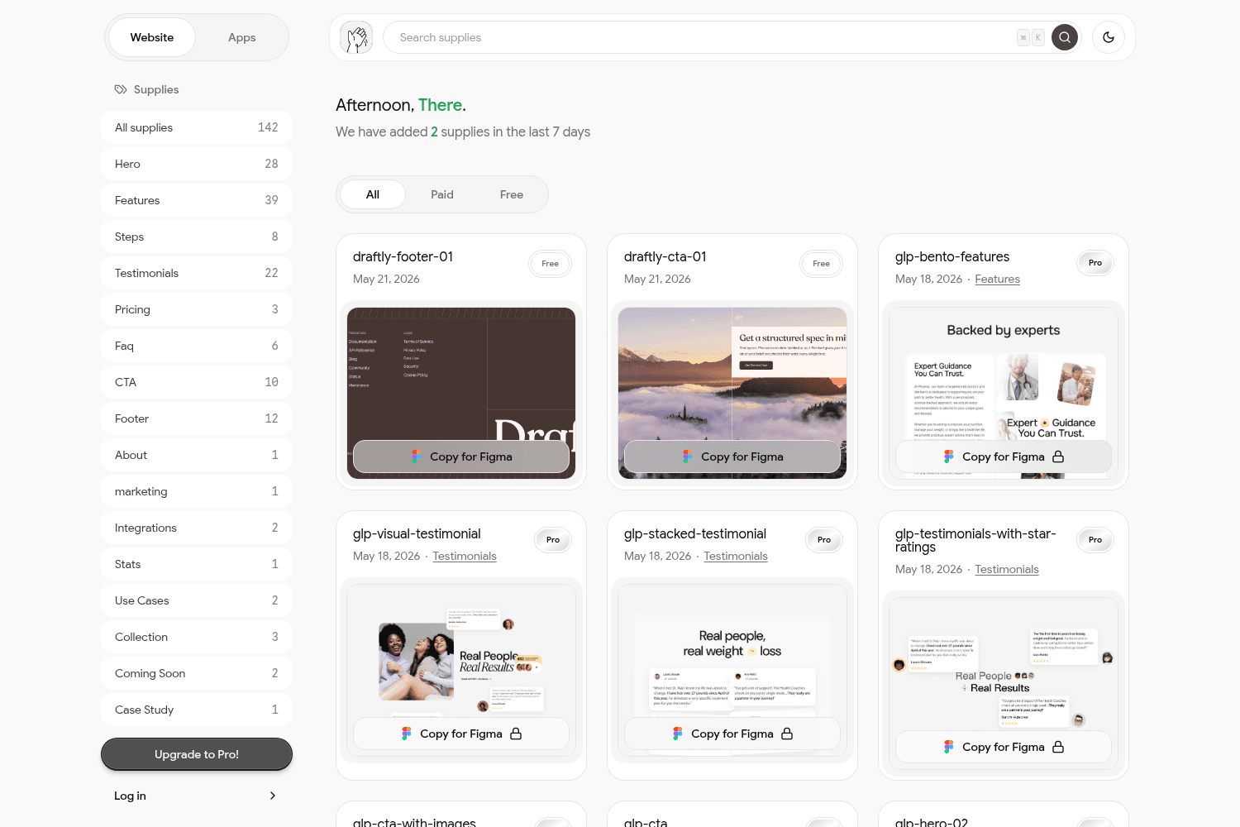
Task: Select the Free filter tab
Action: (x=512, y=194)
